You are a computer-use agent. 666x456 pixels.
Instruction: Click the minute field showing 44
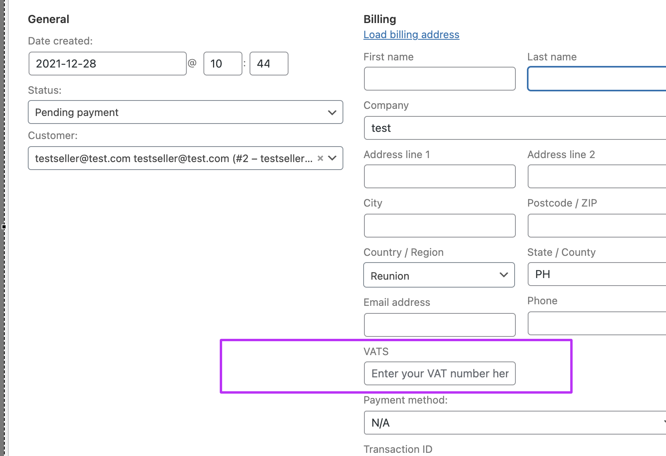269,64
